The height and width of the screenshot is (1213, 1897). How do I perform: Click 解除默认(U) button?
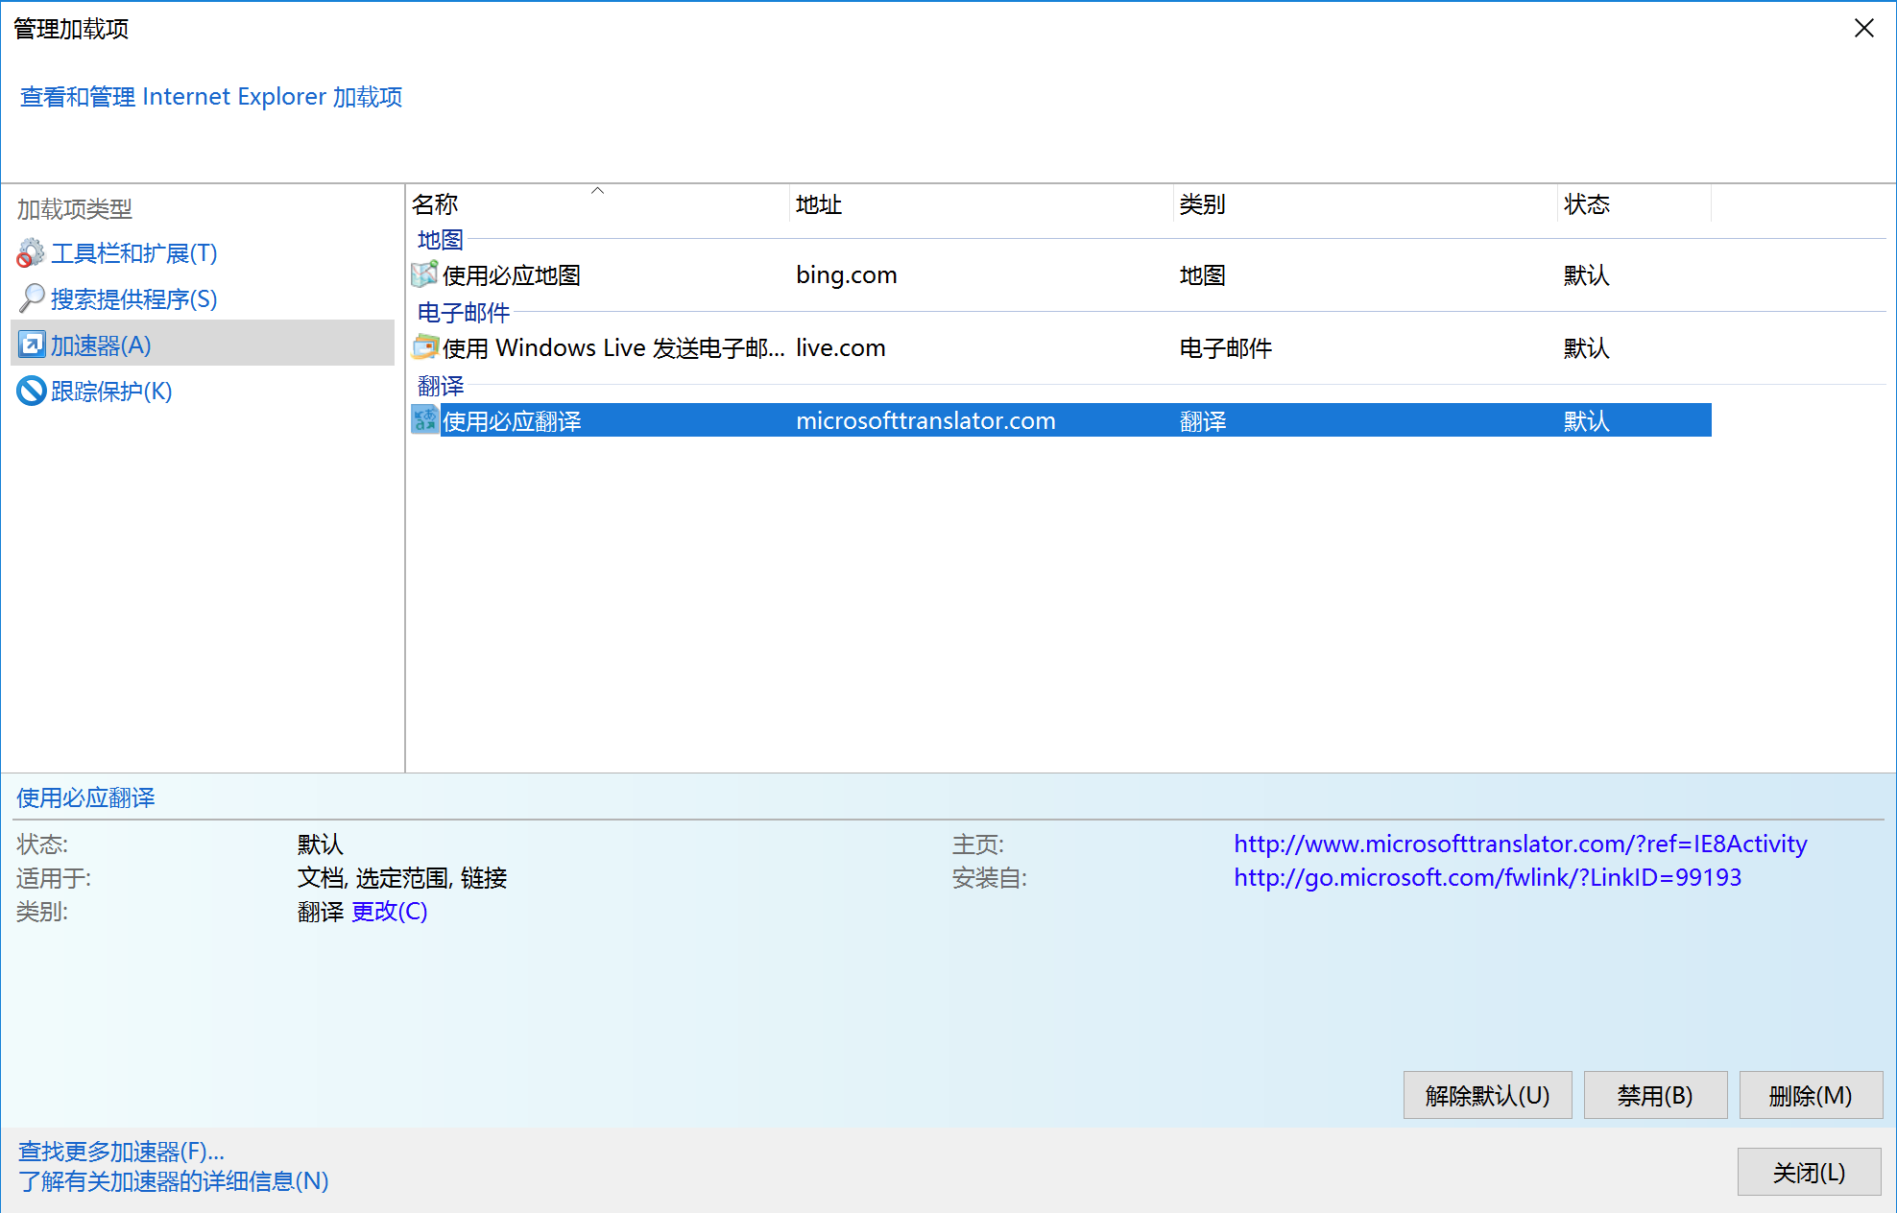click(1486, 1094)
